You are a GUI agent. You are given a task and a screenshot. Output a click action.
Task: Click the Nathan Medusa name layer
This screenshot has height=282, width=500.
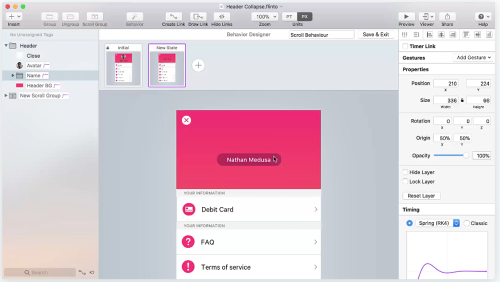coord(248,160)
